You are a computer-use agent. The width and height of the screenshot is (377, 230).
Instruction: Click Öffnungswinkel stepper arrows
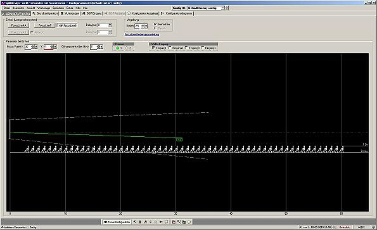click(98, 47)
